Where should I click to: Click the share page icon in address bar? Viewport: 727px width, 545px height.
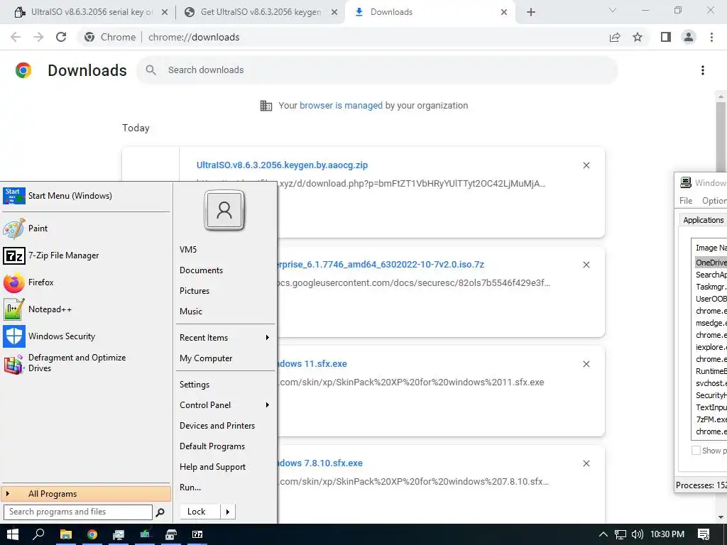615,37
